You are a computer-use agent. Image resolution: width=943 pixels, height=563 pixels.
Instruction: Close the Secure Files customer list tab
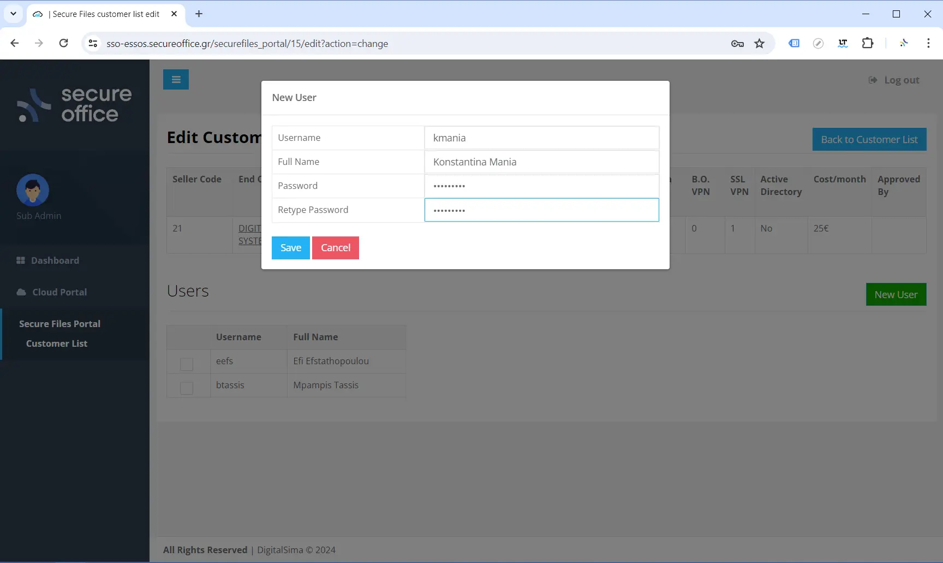point(174,14)
